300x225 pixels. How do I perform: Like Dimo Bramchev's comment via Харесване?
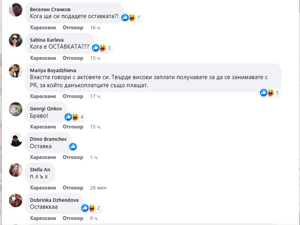tap(43, 157)
